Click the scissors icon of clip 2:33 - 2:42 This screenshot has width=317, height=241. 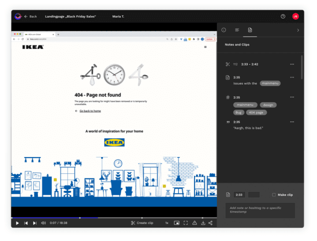[x=227, y=64]
